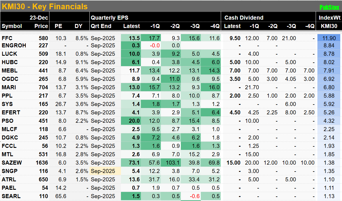Select the MTL symbol cell

[x=7, y=155]
